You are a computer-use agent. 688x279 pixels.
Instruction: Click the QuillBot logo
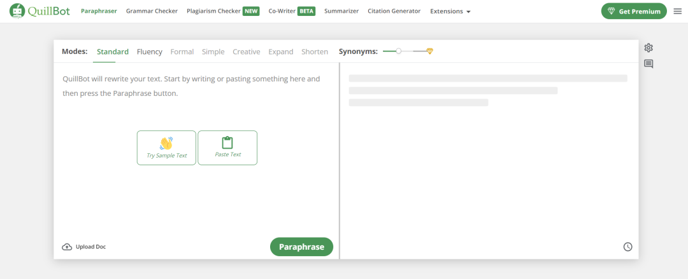(39, 11)
